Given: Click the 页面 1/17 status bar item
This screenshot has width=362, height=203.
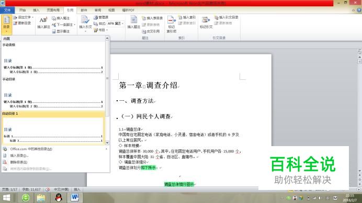Looking at the screenshot, I should [10, 189].
